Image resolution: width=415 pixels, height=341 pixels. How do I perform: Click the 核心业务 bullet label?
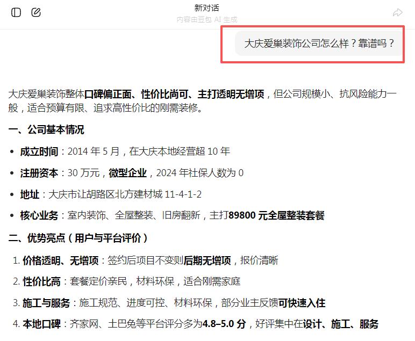point(39,216)
